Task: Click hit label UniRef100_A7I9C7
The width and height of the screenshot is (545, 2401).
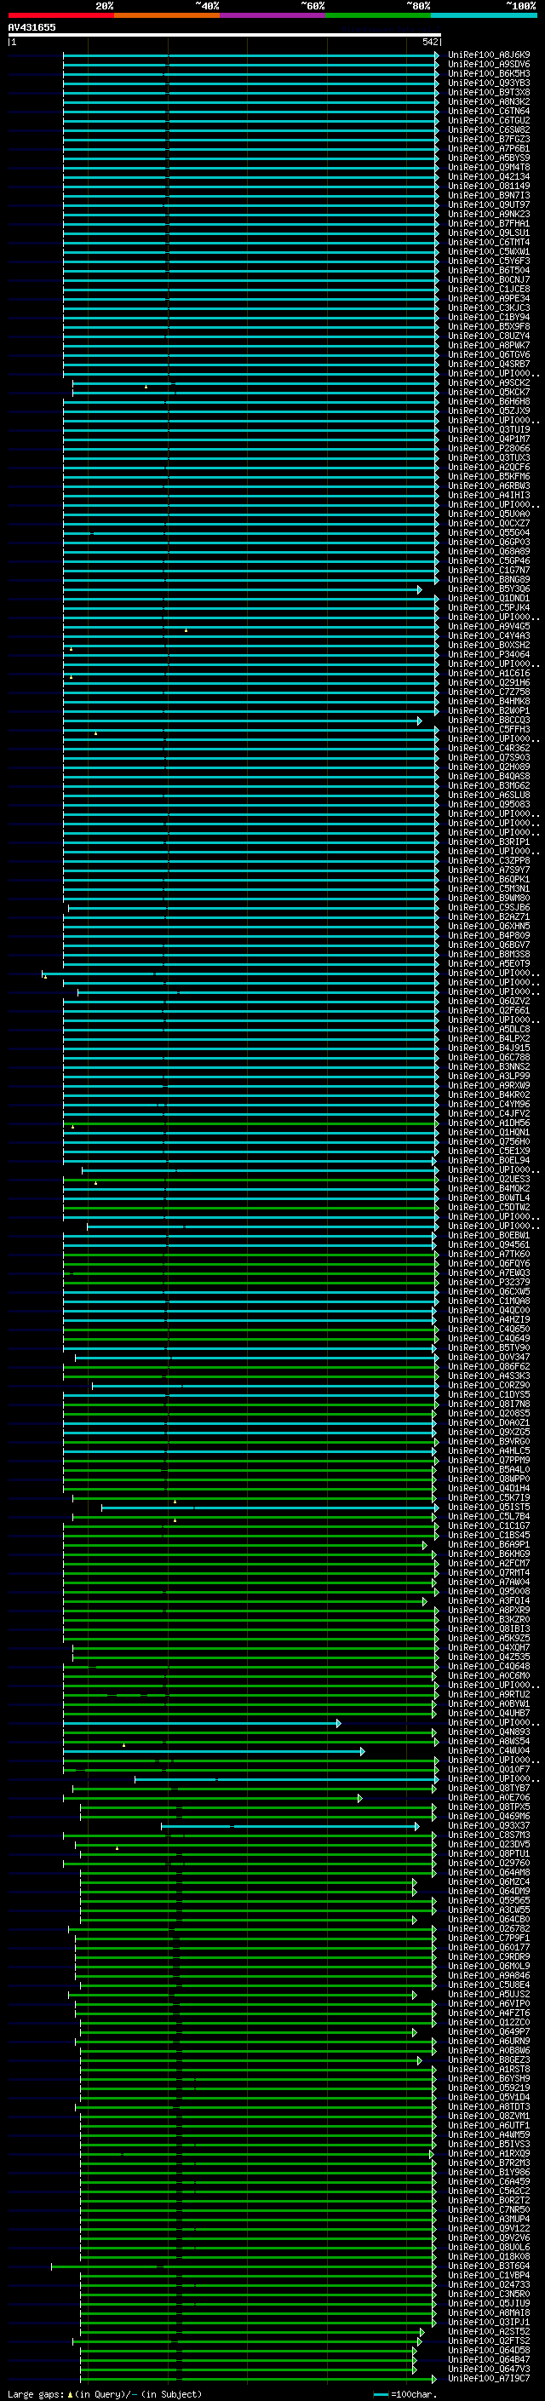Action: [489, 2378]
